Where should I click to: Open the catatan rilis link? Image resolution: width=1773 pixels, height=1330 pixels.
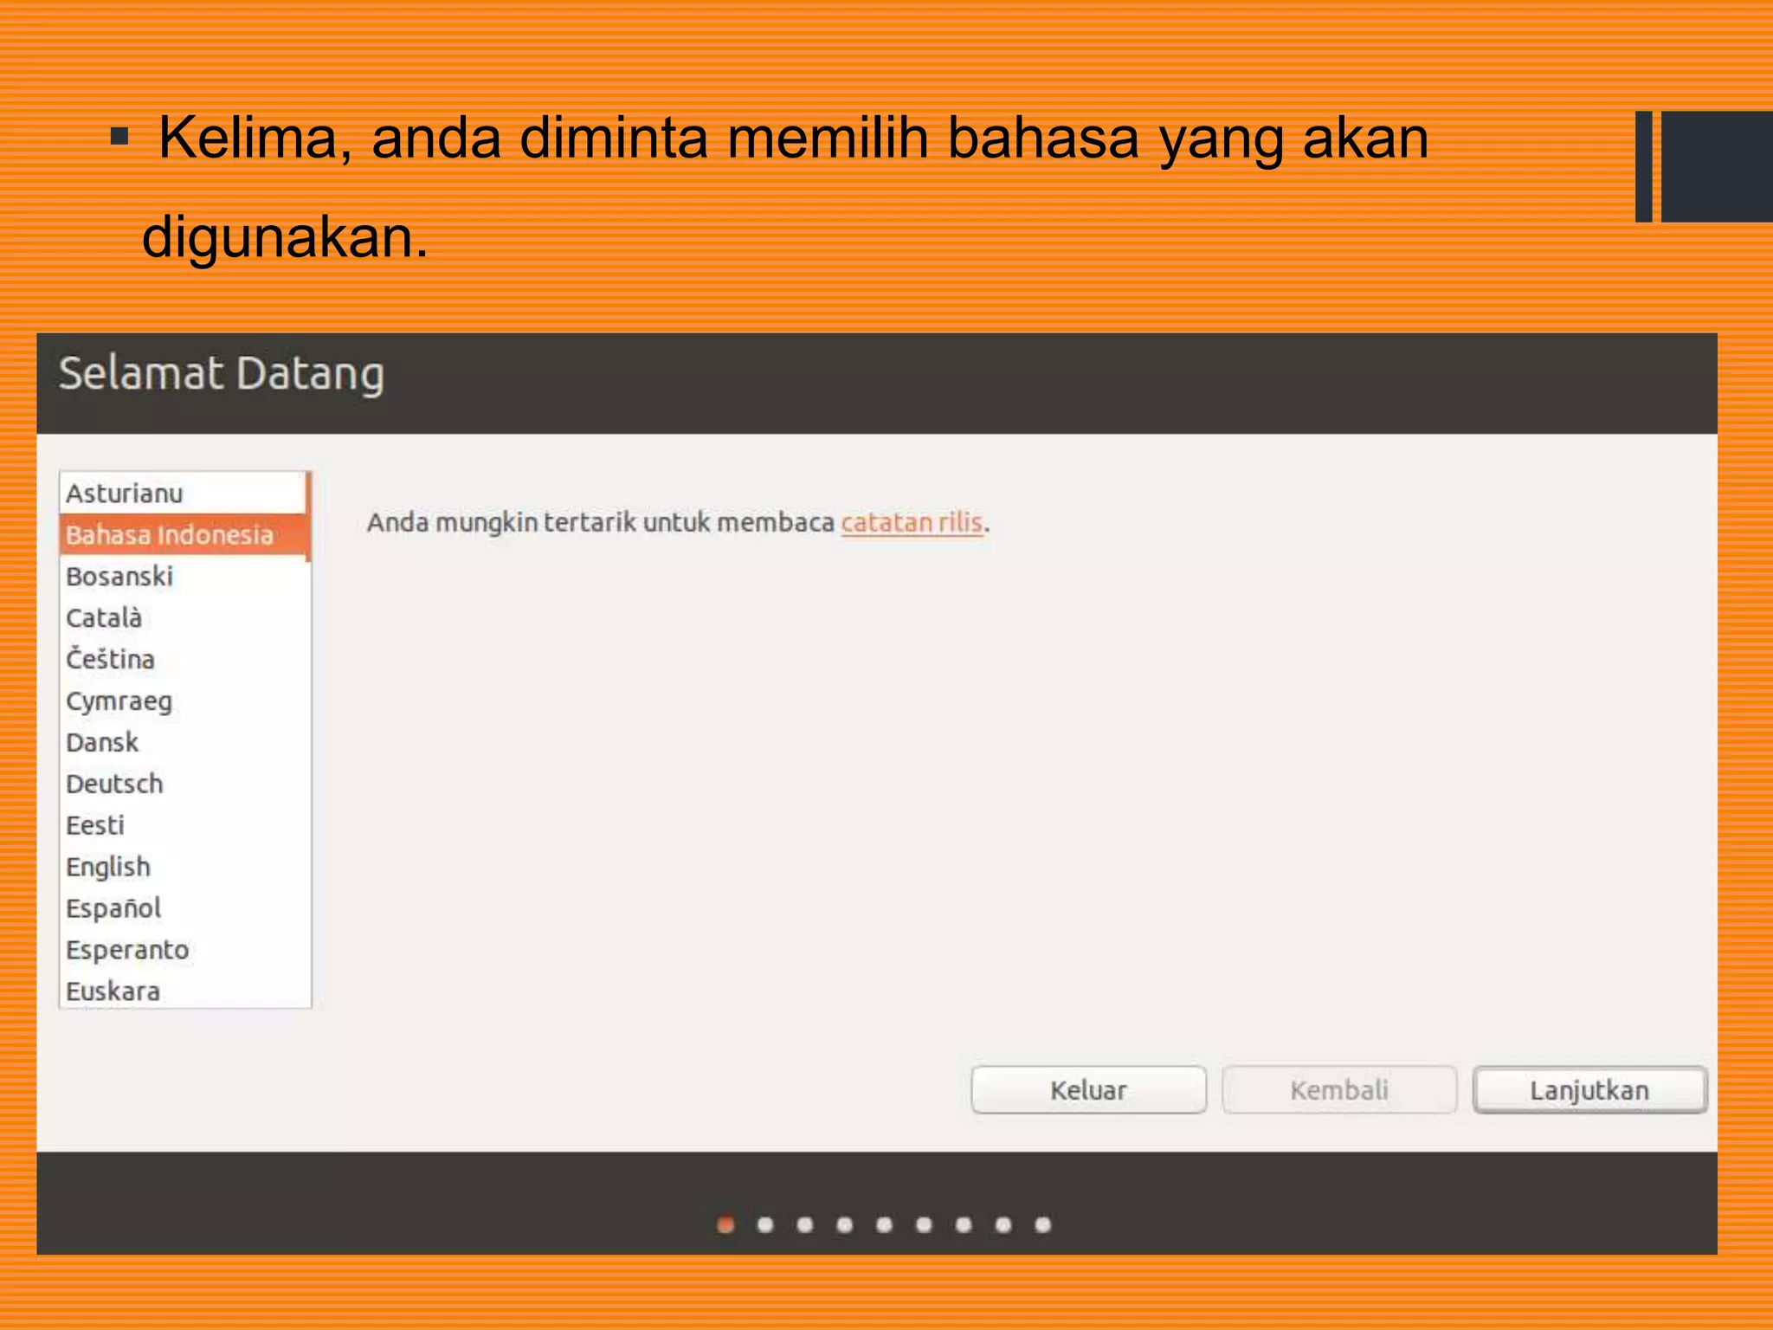coord(912,523)
